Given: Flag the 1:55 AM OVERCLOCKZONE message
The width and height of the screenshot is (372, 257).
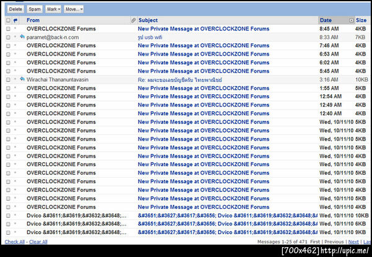Looking at the screenshot, I should click(15, 88).
